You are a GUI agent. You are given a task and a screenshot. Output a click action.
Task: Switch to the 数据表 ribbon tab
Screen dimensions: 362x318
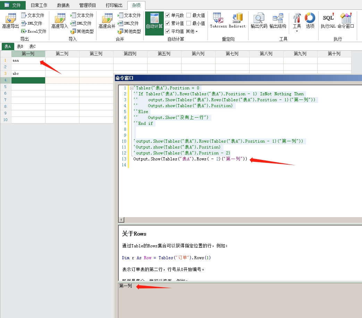coord(63,5)
